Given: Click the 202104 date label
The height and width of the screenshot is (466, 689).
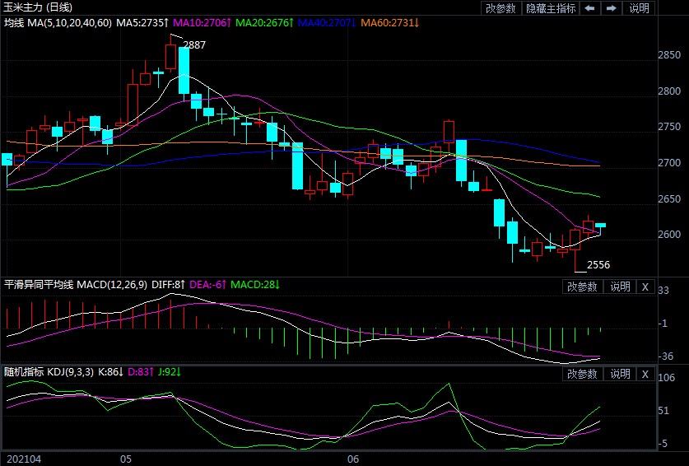Looking at the screenshot, I should point(24,459).
